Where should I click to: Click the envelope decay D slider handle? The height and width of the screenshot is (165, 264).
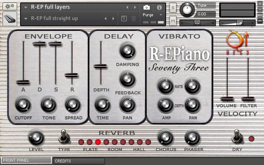(x=39, y=44)
